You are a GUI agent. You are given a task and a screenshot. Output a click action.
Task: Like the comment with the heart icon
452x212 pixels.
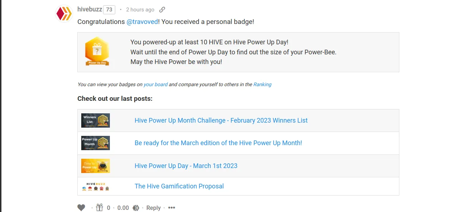[x=81, y=208]
